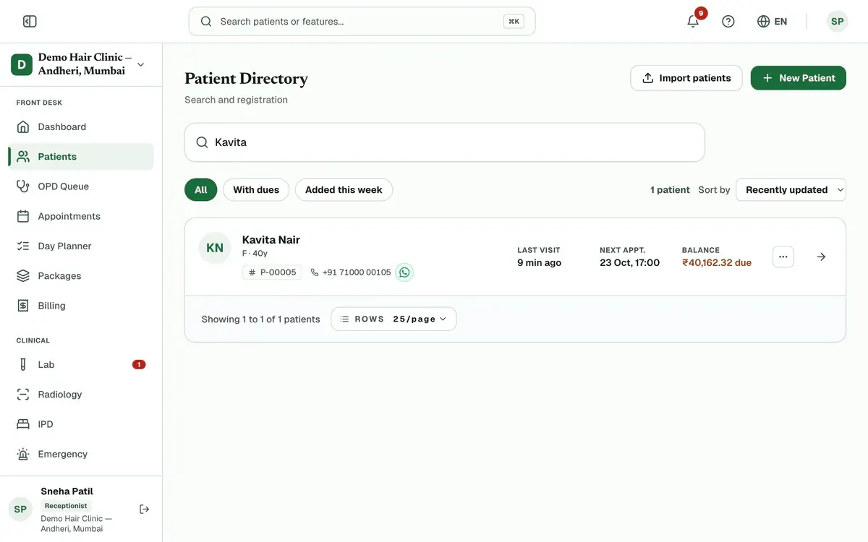Screen dimensions: 868x542
Task: Click the magnifier in Kavita search box
Action: pyautogui.click(x=203, y=142)
